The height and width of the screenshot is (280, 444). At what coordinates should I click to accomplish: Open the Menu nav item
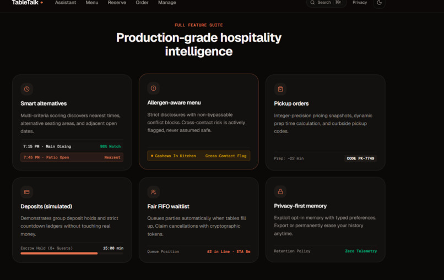[92, 3]
